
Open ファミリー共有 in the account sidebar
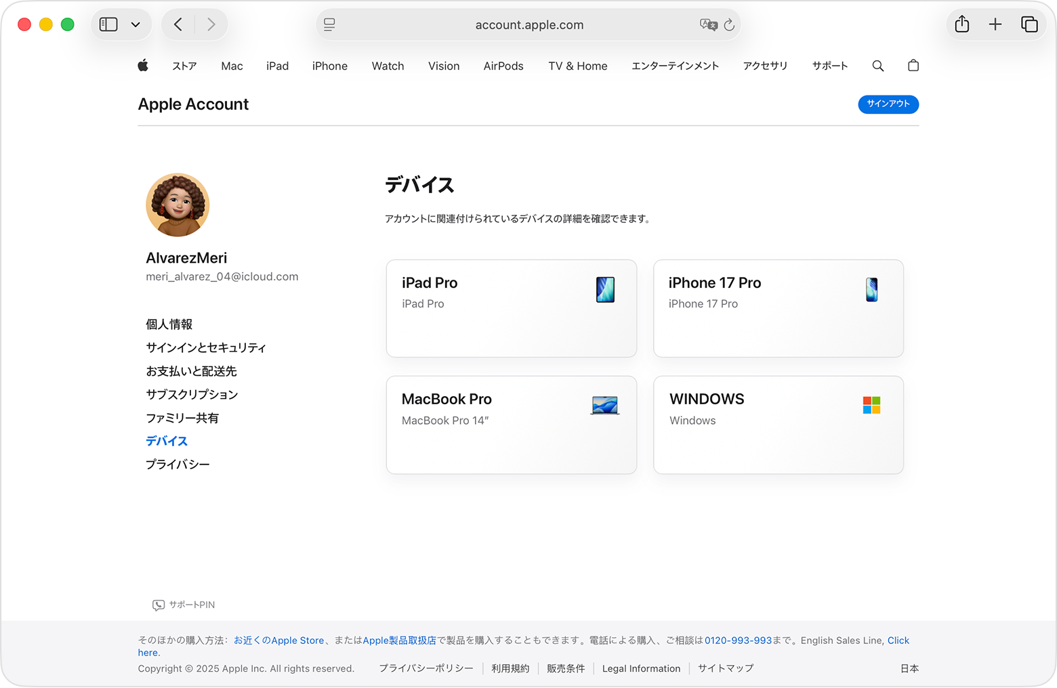182,418
